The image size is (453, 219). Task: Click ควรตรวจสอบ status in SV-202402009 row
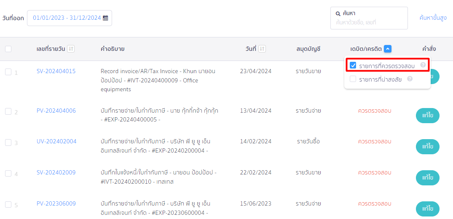click(375, 173)
